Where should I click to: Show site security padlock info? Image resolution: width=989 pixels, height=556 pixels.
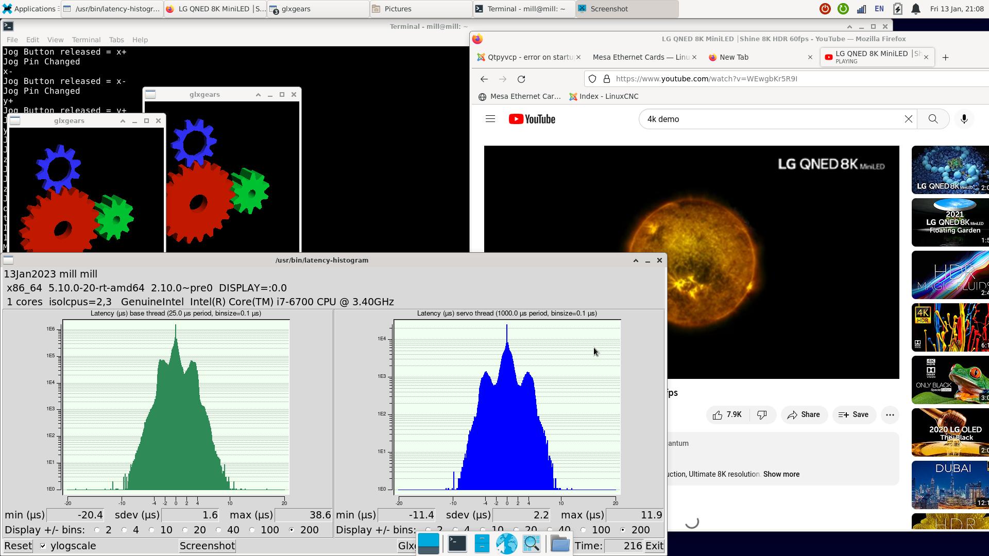point(606,79)
